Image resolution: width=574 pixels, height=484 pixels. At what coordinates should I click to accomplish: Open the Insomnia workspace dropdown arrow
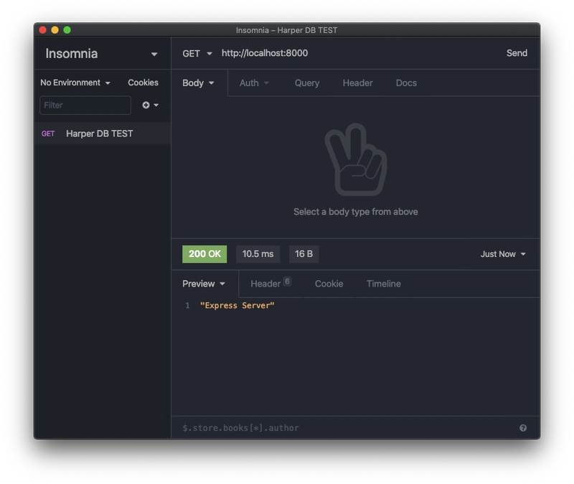pos(154,55)
